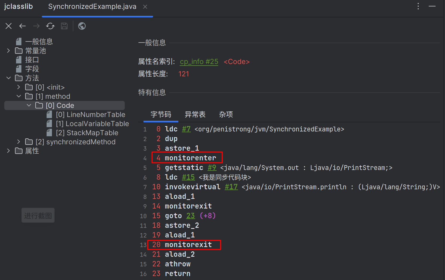Click the attribute length value 121
Viewport: 445px width, 280px height.
coord(184,74)
